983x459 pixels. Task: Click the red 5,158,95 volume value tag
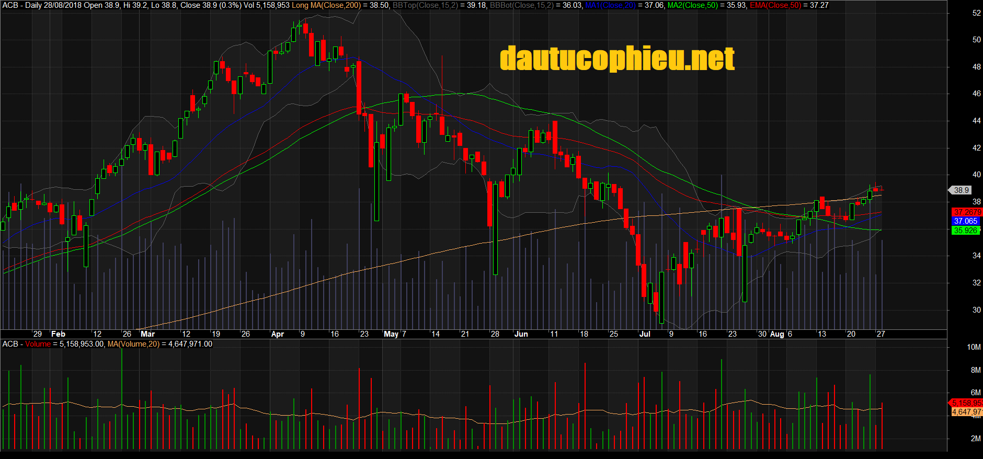tap(967, 403)
